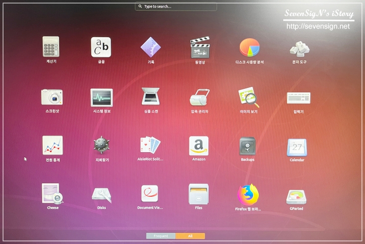Viewport: 365px width, 244px height.
Task: Open Archive Manager (압축 관리자) icon
Action: coord(200,97)
